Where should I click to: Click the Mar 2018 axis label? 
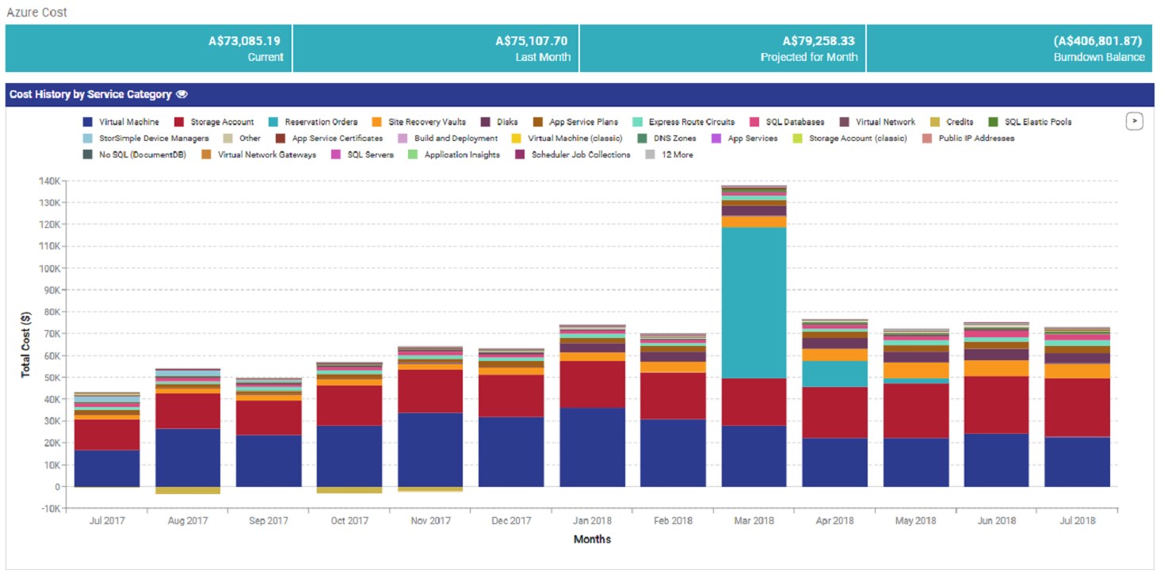(754, 521)
